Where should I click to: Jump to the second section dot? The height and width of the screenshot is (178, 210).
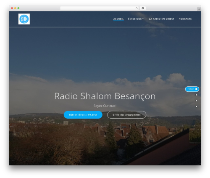click(196, 95)
